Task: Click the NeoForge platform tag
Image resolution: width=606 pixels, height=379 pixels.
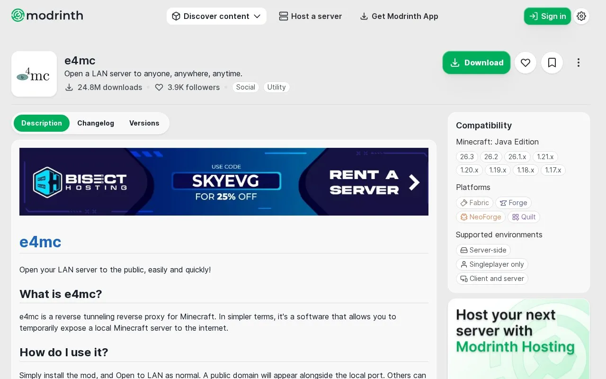Action: [x=481, y=217]
